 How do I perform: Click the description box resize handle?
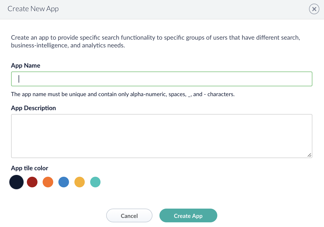310,155
